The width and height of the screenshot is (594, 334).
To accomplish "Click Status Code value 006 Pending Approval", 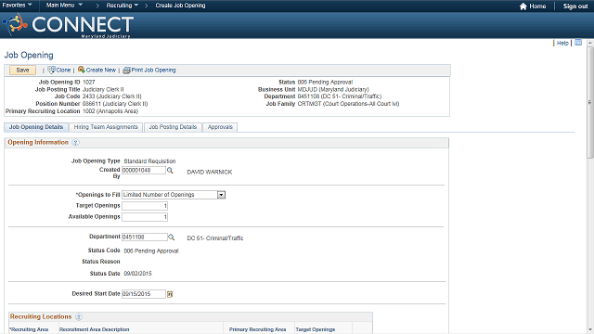I will 151,250.
